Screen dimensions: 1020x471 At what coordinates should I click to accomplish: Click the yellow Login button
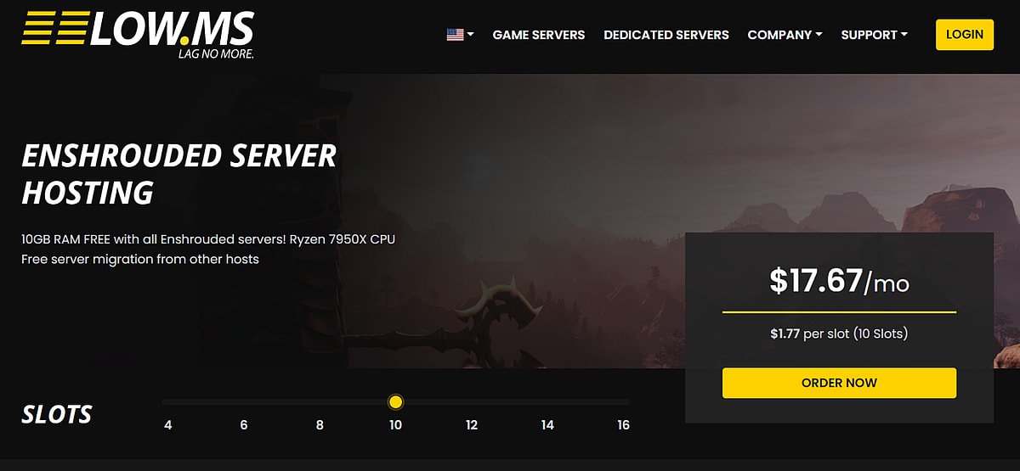click(965, 34)
